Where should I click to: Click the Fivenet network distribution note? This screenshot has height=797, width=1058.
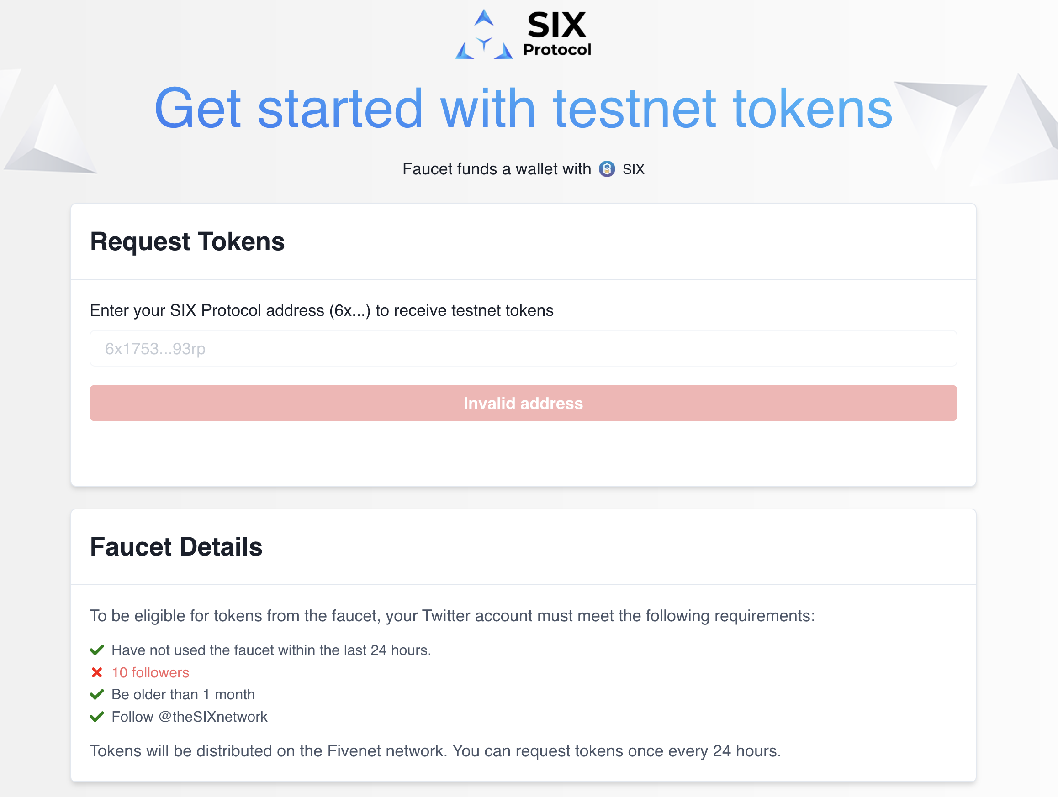click(x=435, y=751)
